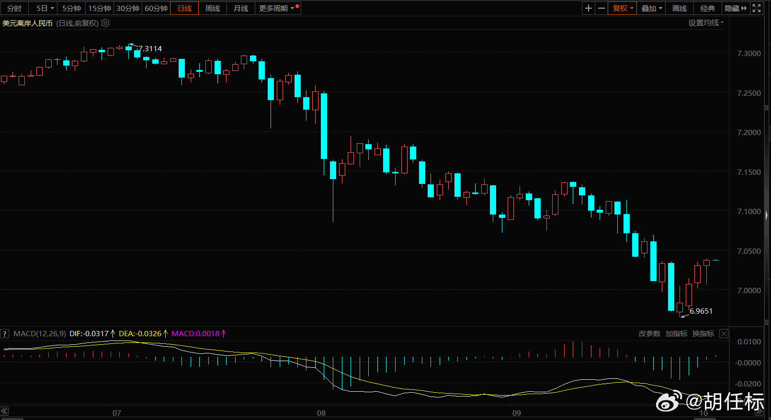771x420 pixels.
Task: Click the right-edge panel expand handle
Action: (x=767, y=216)
